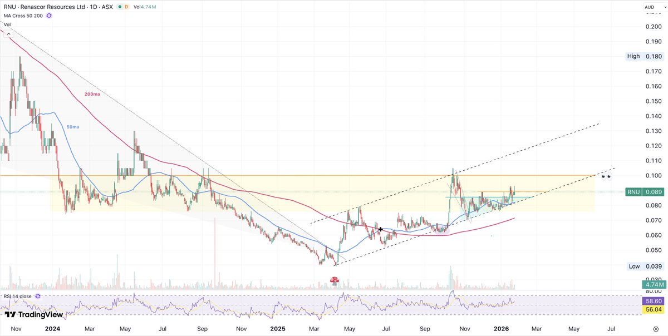
Task: Click the 2024 label on time axis
Action: [52, 329]
